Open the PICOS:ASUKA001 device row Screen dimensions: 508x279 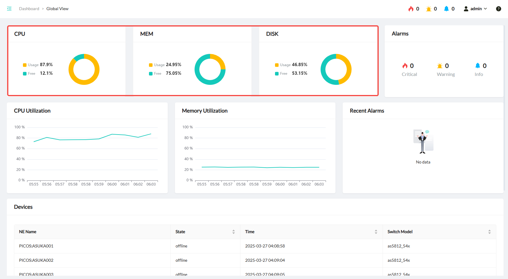[36, 246]
